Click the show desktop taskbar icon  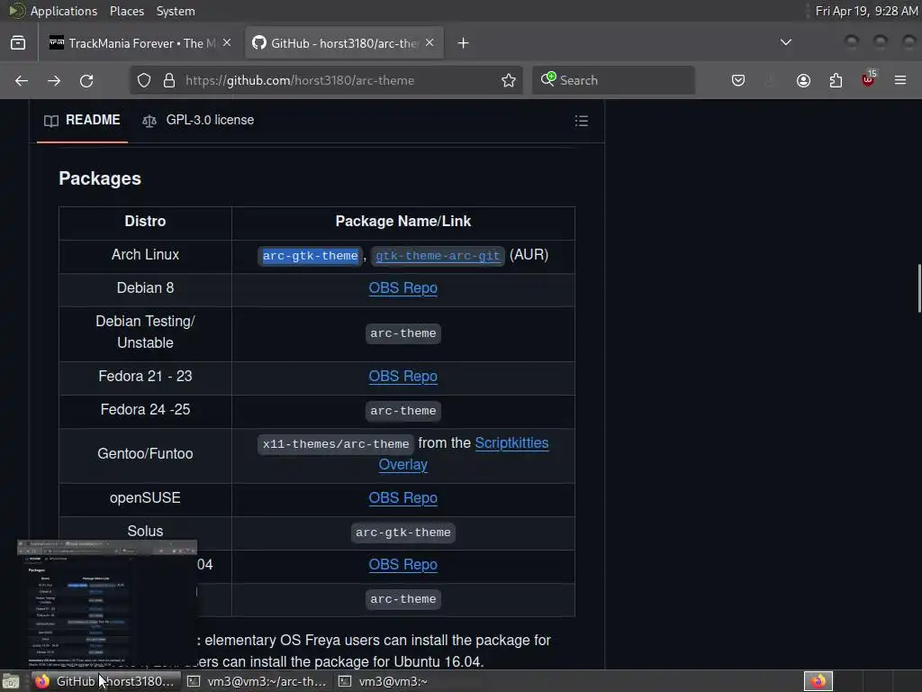click(11, 681)
